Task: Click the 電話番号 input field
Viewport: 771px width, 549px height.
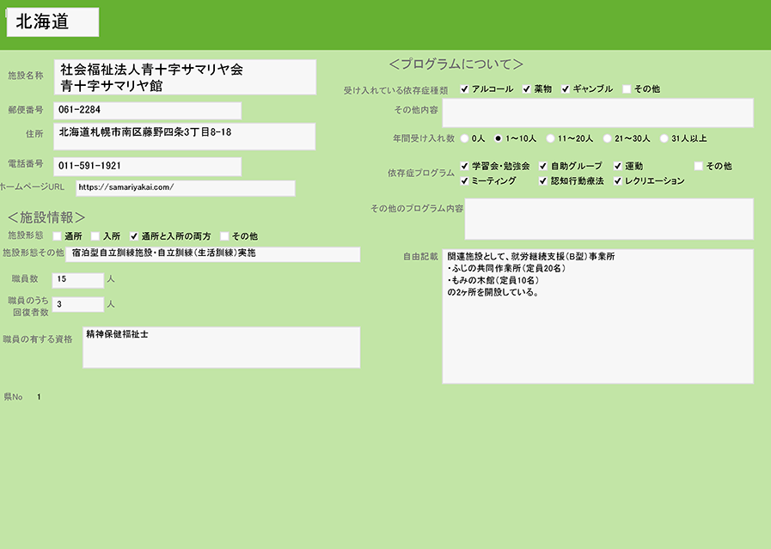Action: point(147,166)
